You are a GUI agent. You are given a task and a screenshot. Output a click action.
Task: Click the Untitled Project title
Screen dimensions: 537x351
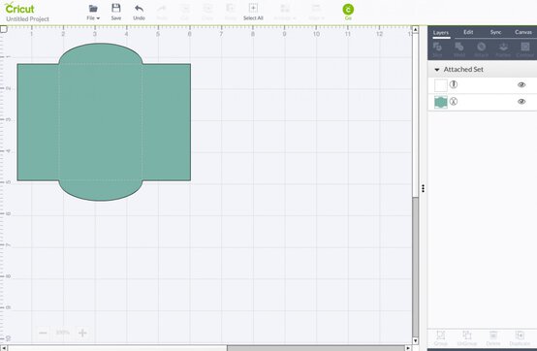[27, 19]
